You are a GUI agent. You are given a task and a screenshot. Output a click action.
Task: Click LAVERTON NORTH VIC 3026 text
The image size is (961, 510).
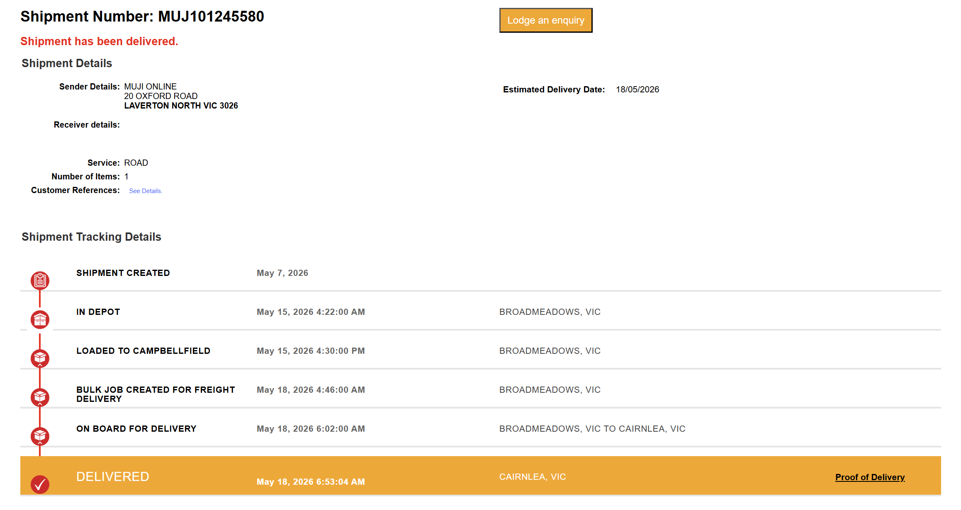point(181,106)
